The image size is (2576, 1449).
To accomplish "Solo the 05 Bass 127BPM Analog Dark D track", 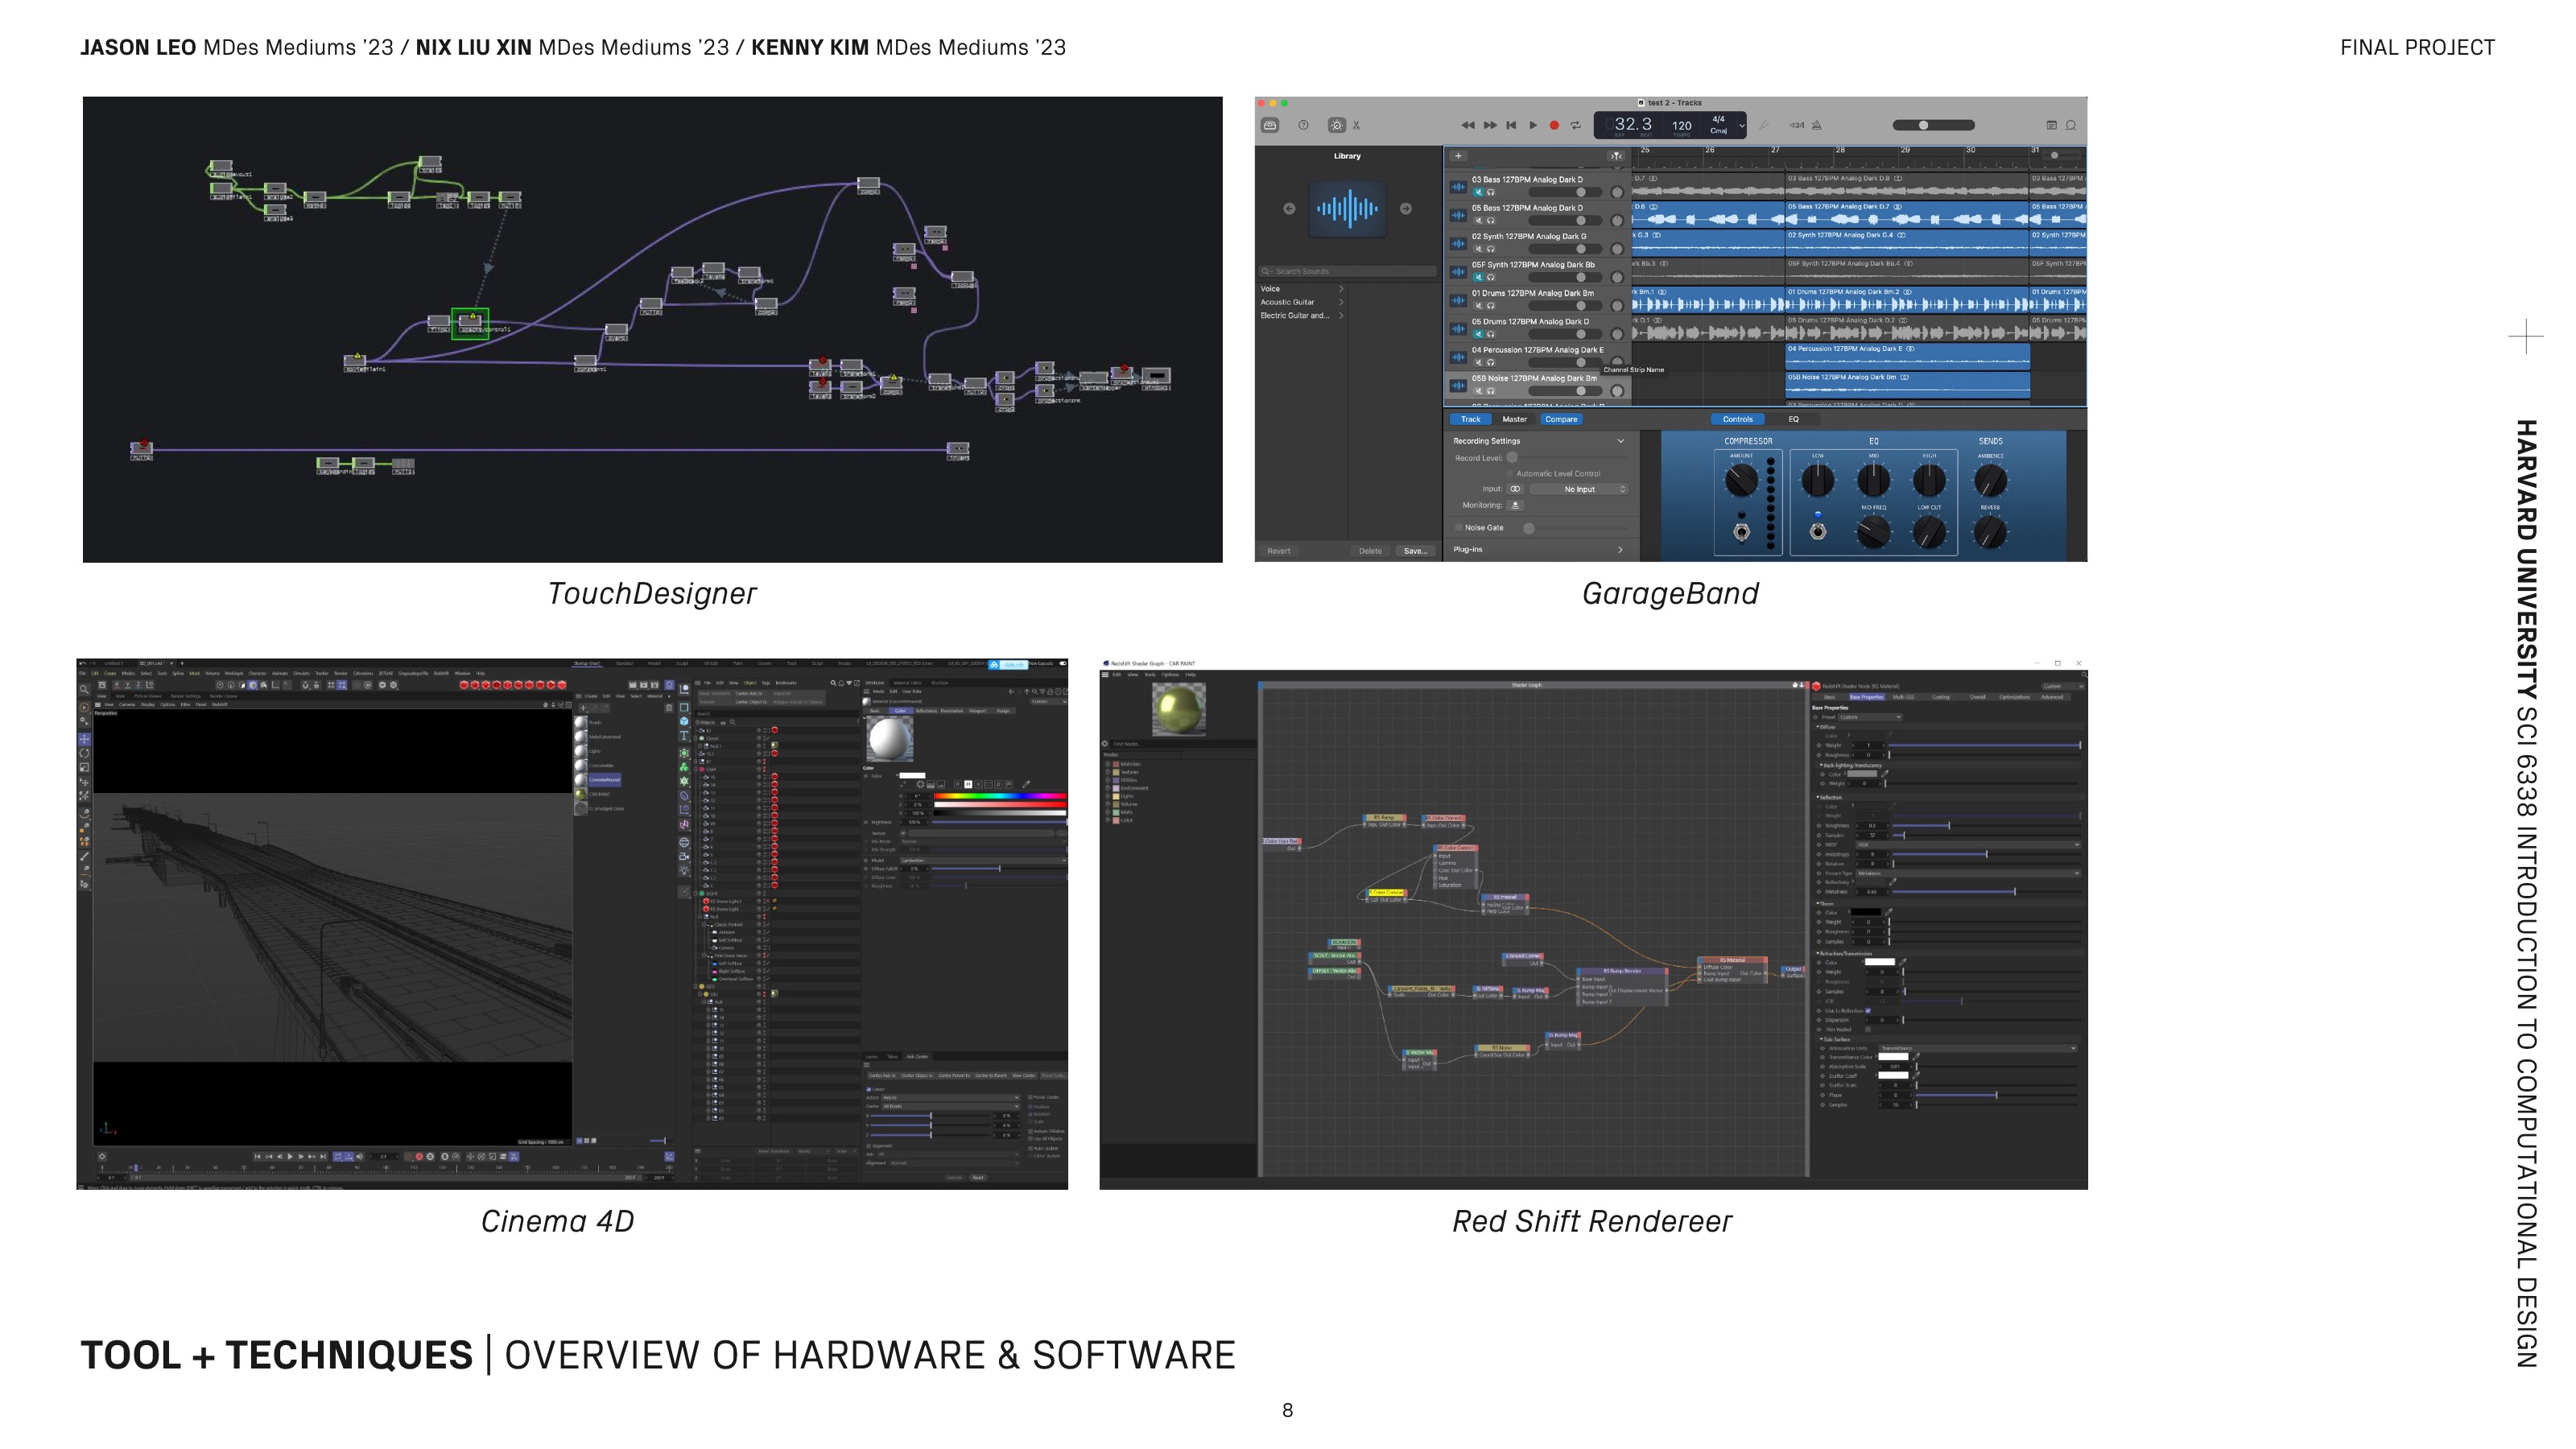I will [1490, 220].
